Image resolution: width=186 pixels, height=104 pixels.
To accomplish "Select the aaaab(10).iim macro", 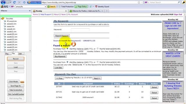I will [12, 34].
